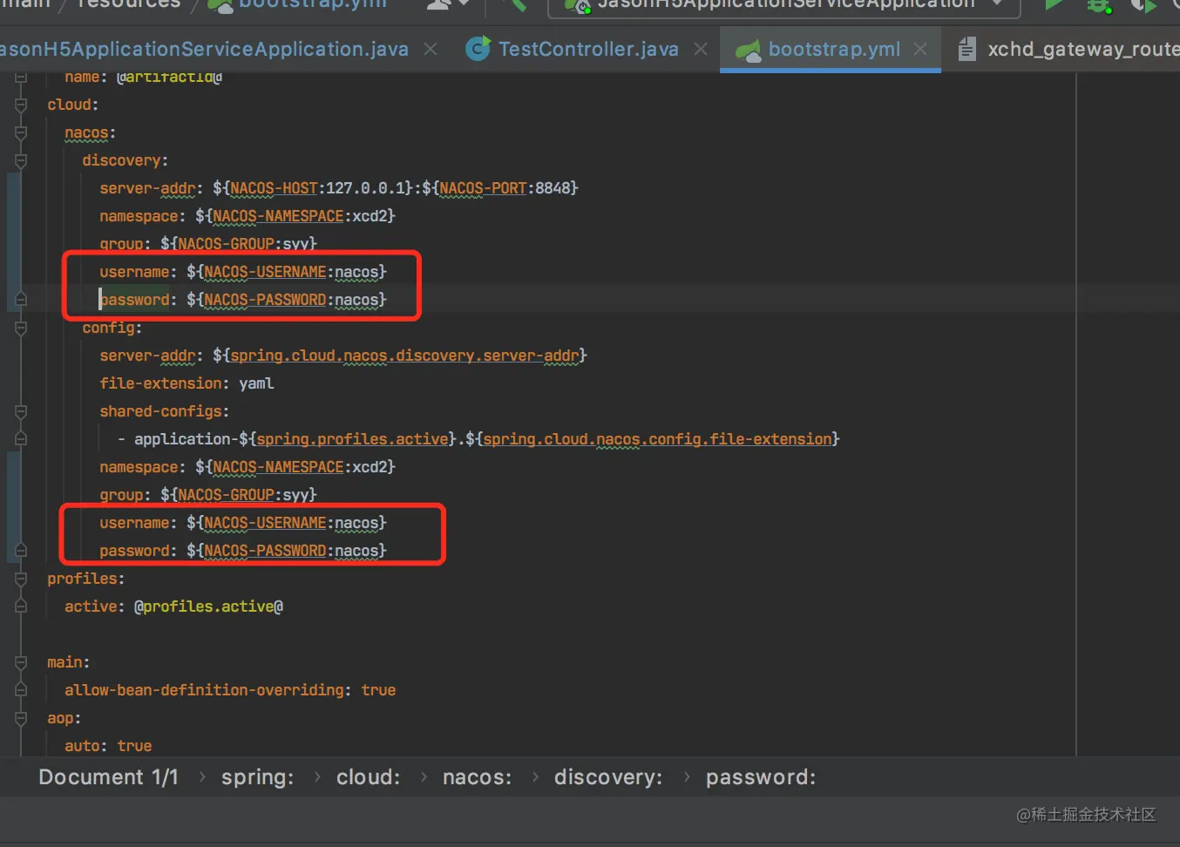Click the 'auto: true' line
The width and height of the screenshot is (1180, 847).
coord(108,746)
